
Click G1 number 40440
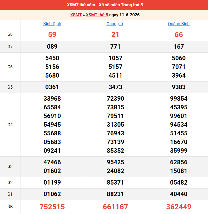(179, 194)
